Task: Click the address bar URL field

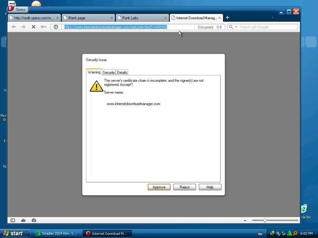Action: coord(128,27)
